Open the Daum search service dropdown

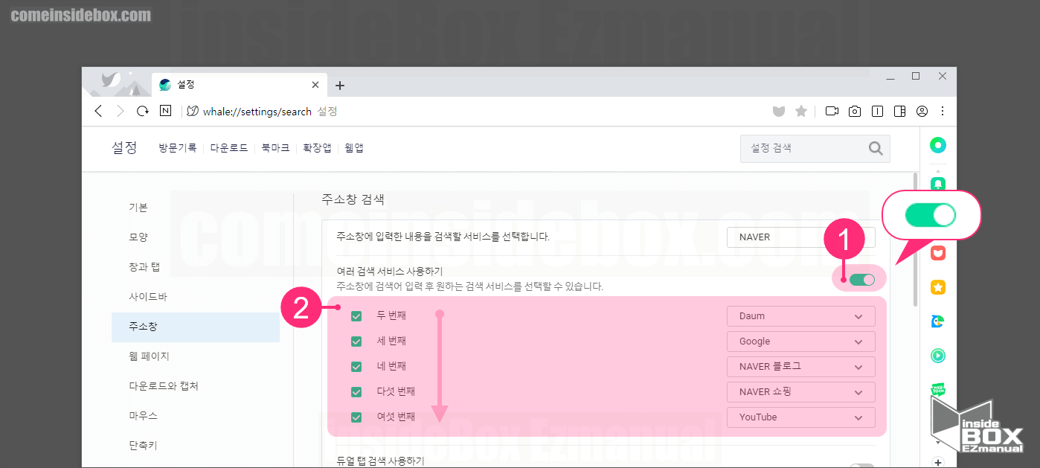point(801,316)
